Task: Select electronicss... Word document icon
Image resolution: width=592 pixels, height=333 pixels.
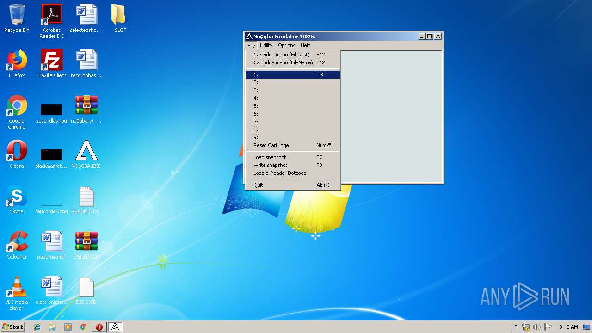Action: point(51,290)
